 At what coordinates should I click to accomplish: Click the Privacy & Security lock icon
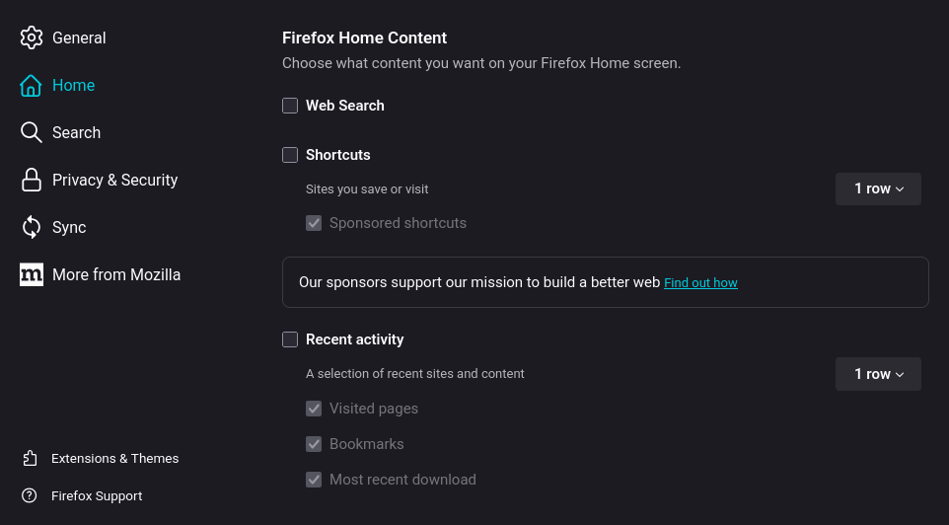[32, 180]
